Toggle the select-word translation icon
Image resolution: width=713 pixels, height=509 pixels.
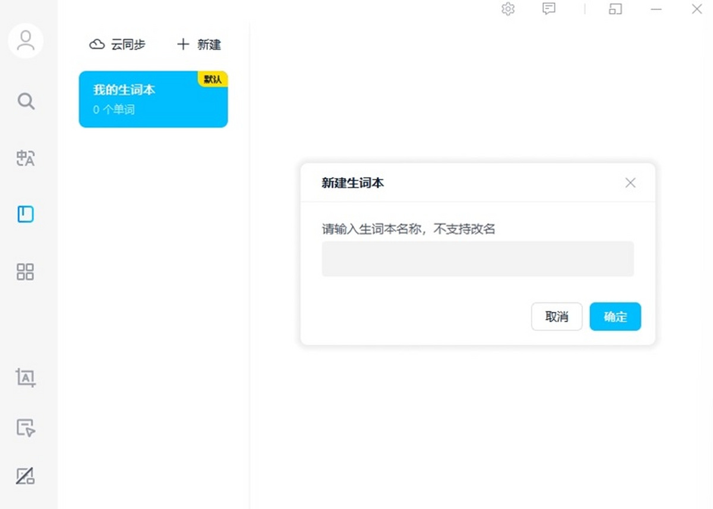pos(26,428)
